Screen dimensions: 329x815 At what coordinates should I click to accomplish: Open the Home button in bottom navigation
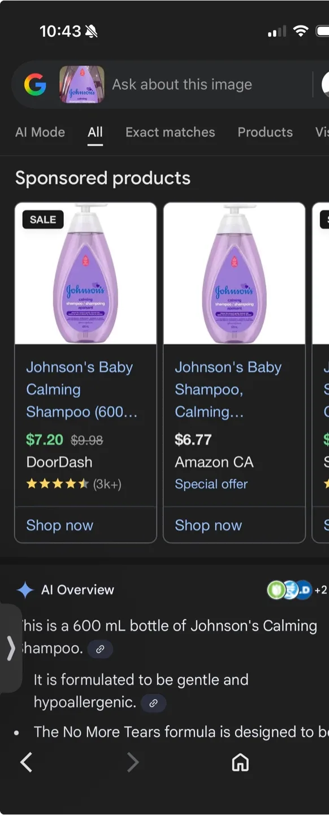(240, 762)
